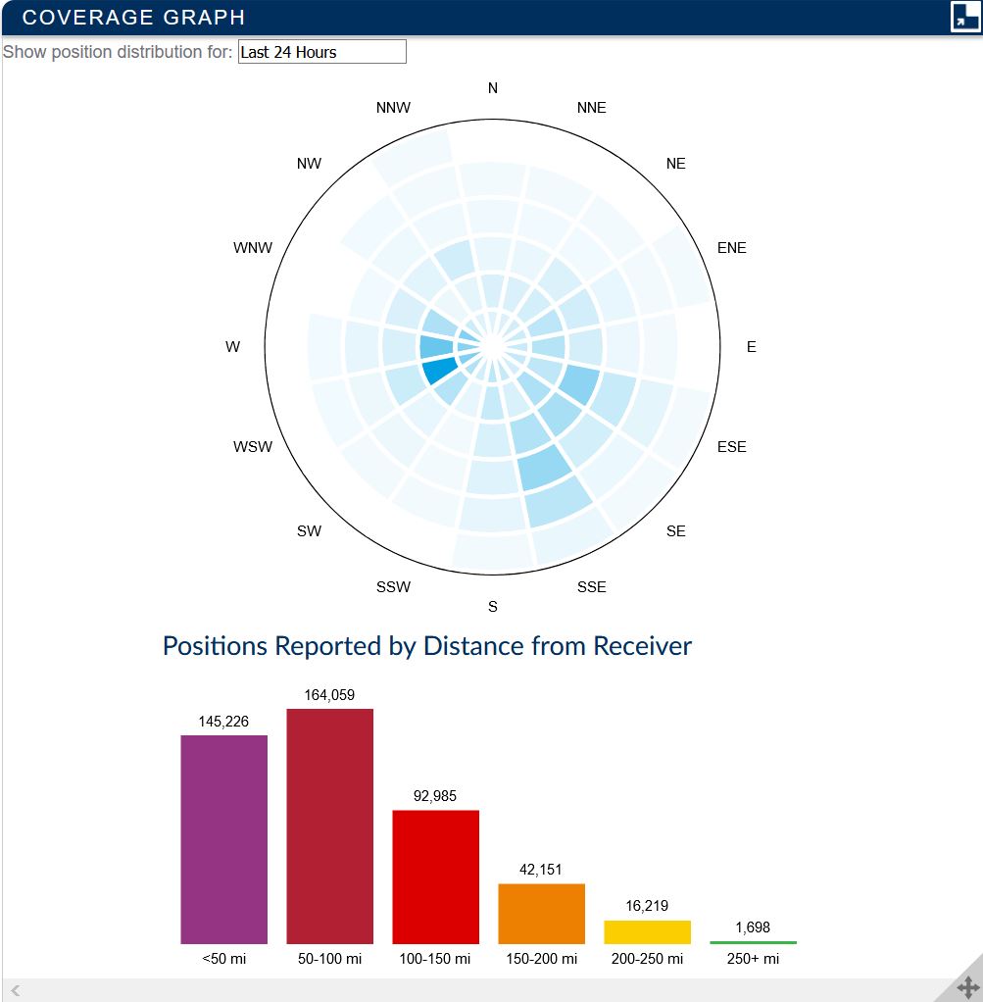Screen dimensions: 983x1002
Task: Click the WNW compass label
Action: (253, 247)
